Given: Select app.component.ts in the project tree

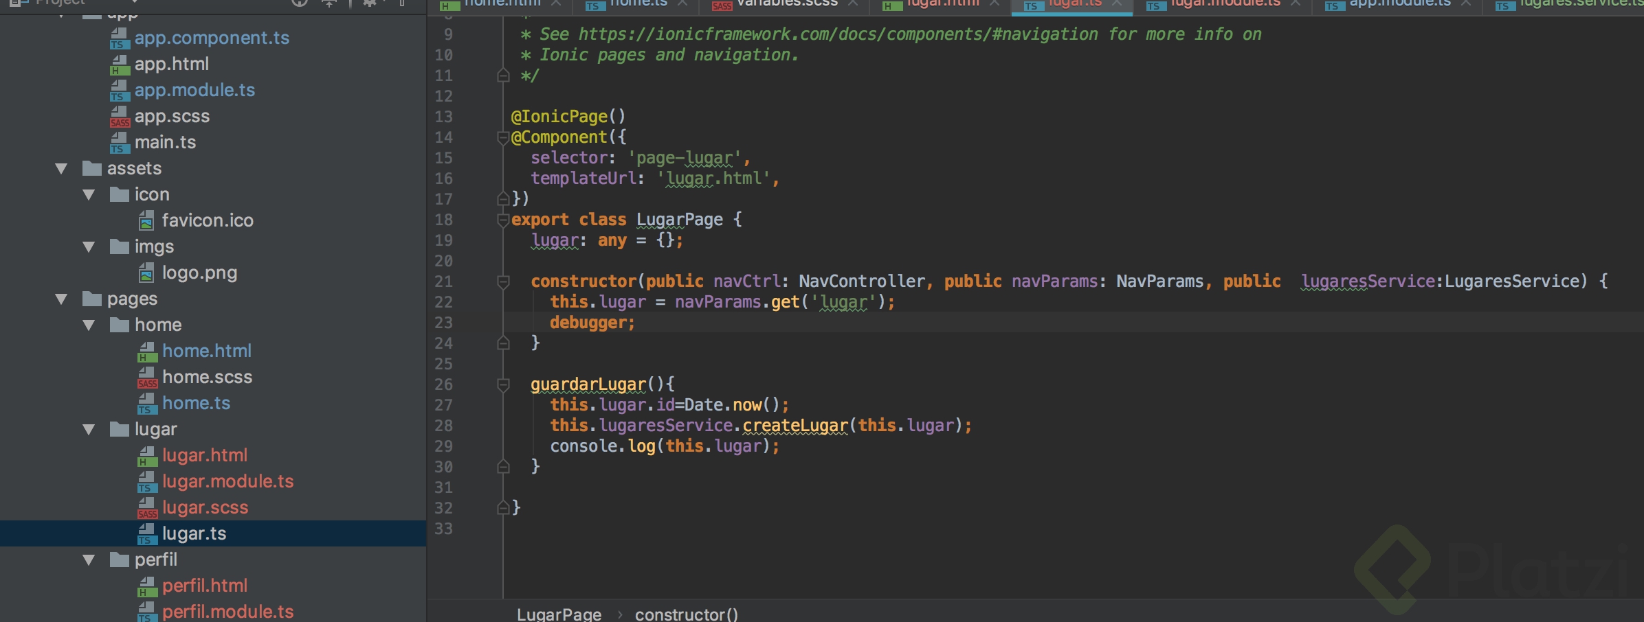Looking at the screenshot, I should (212, 38).
